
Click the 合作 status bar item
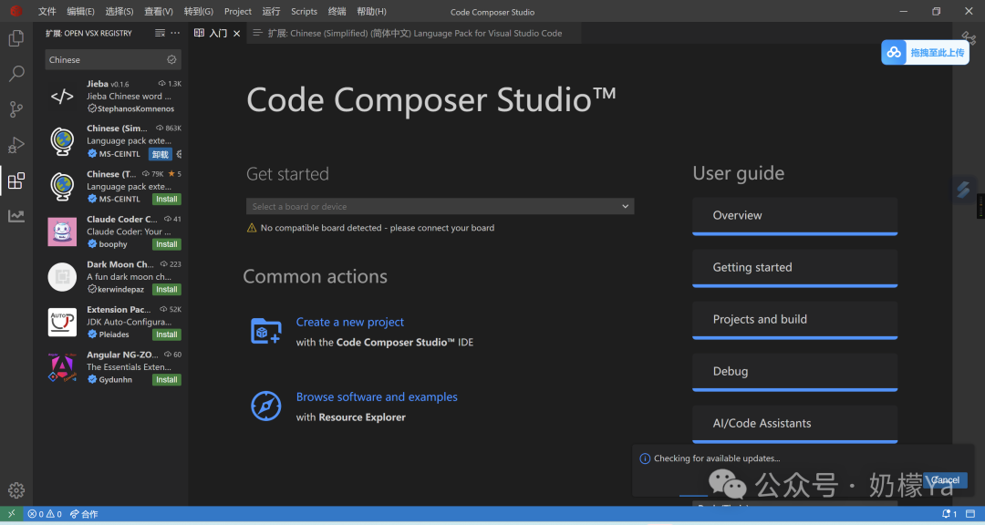click(84, 514)
